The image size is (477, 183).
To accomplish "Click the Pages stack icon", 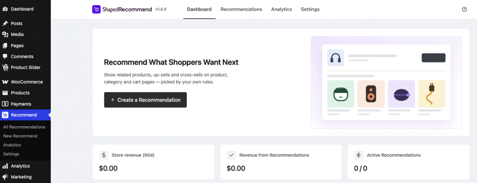I will pyautogui.click(x=5, y=46).
